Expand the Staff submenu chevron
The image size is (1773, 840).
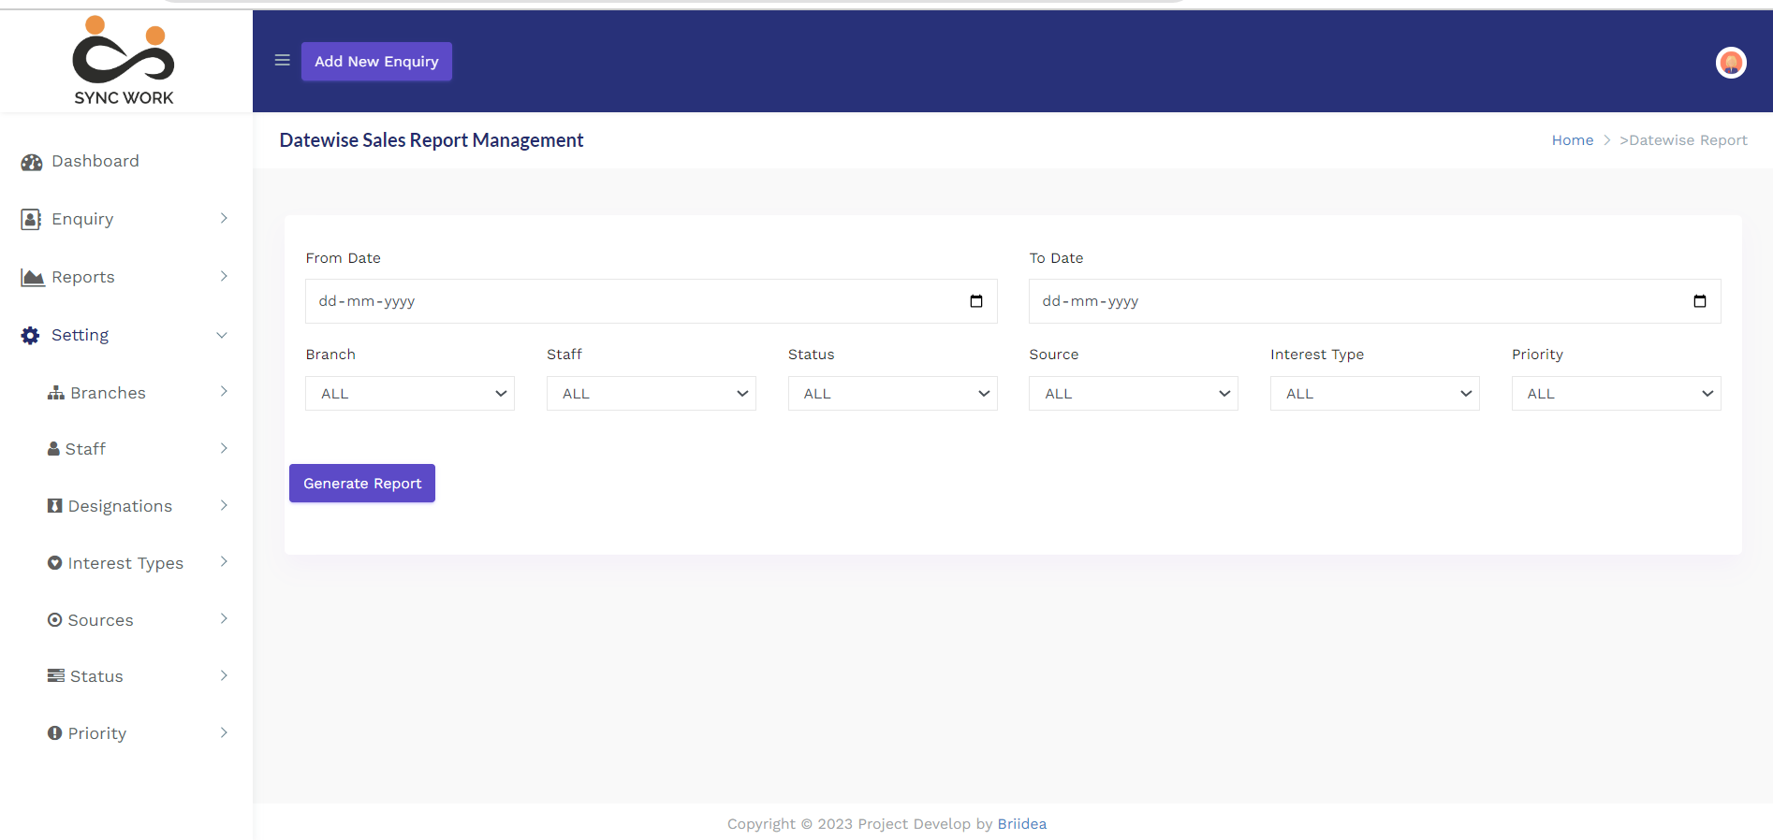coord(224,448)
